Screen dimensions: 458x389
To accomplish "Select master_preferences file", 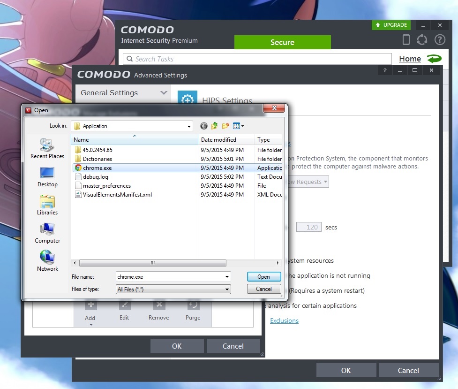I will tap(178, 186).
